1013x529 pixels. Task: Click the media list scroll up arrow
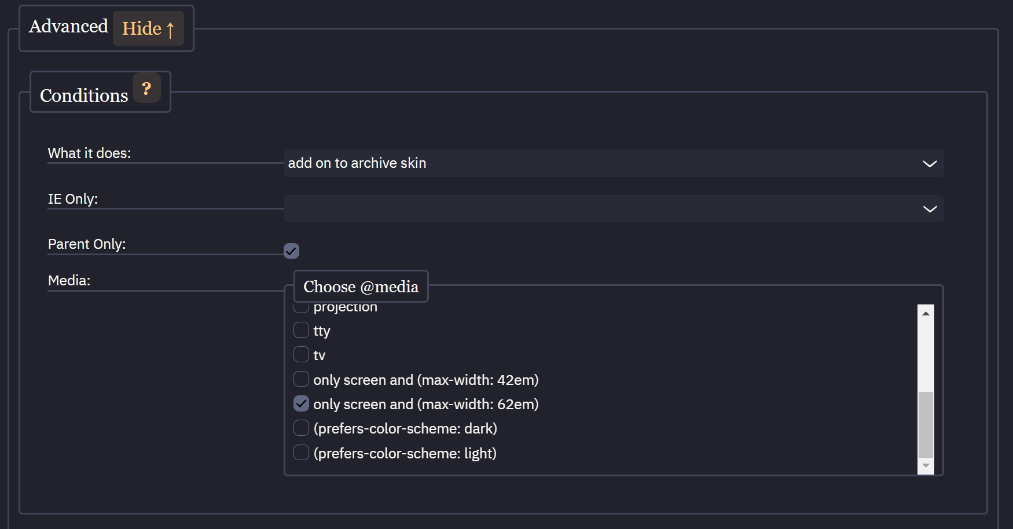[926, 313]
